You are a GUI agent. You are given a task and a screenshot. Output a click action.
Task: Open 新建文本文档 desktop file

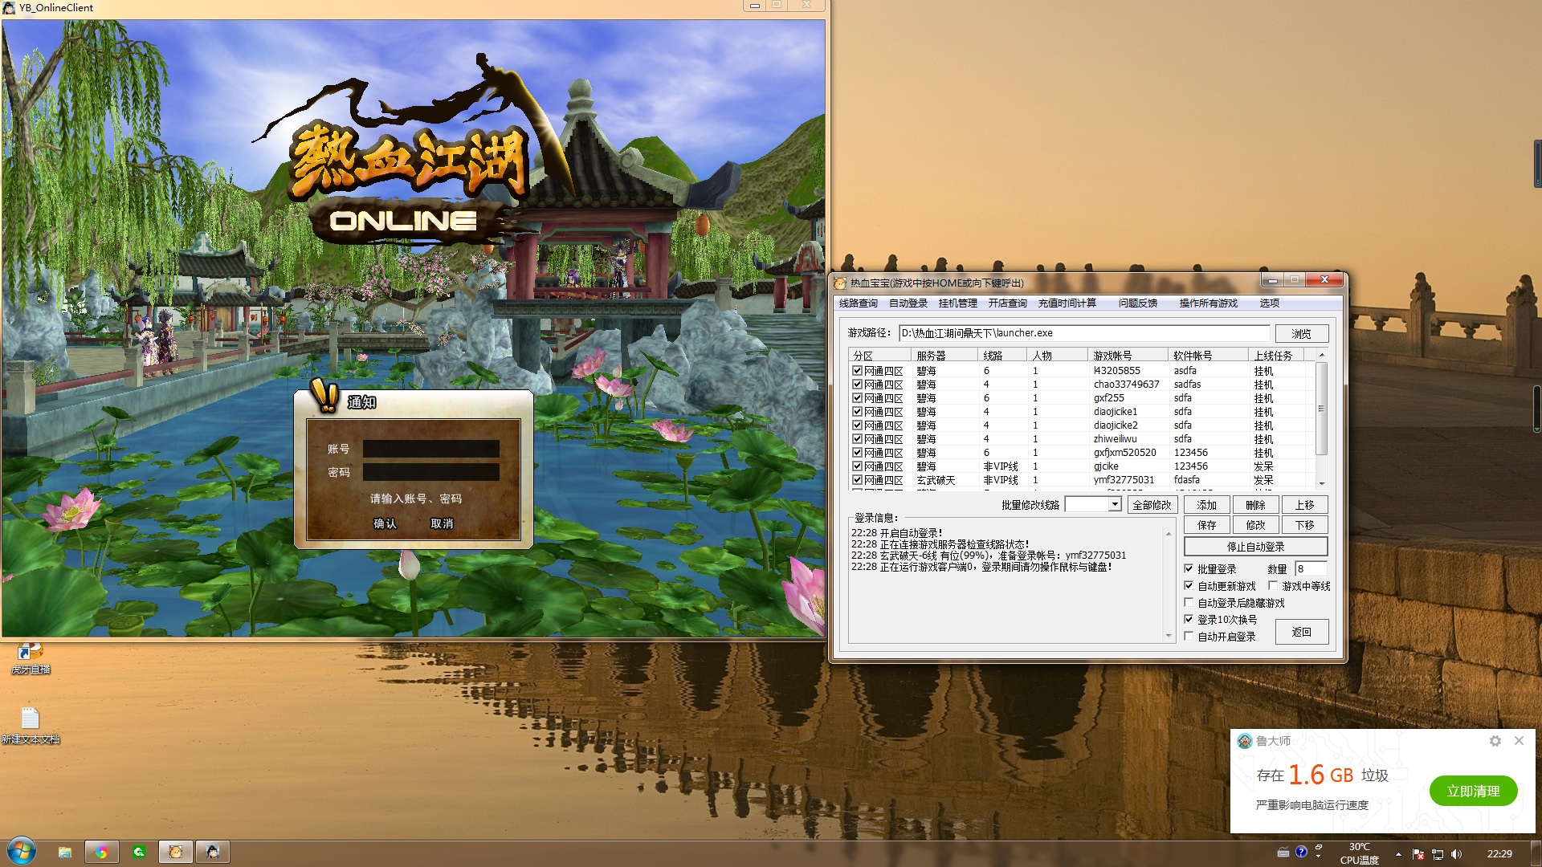tap(31, 725)
